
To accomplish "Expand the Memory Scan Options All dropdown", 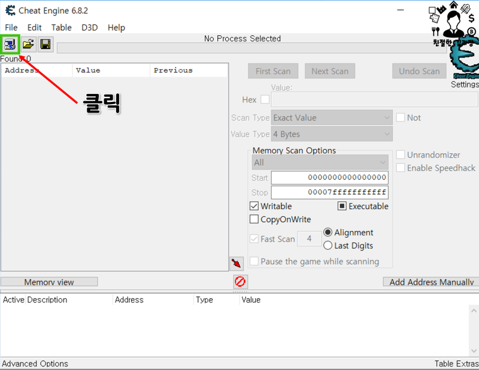I will [x=320, y=162].
